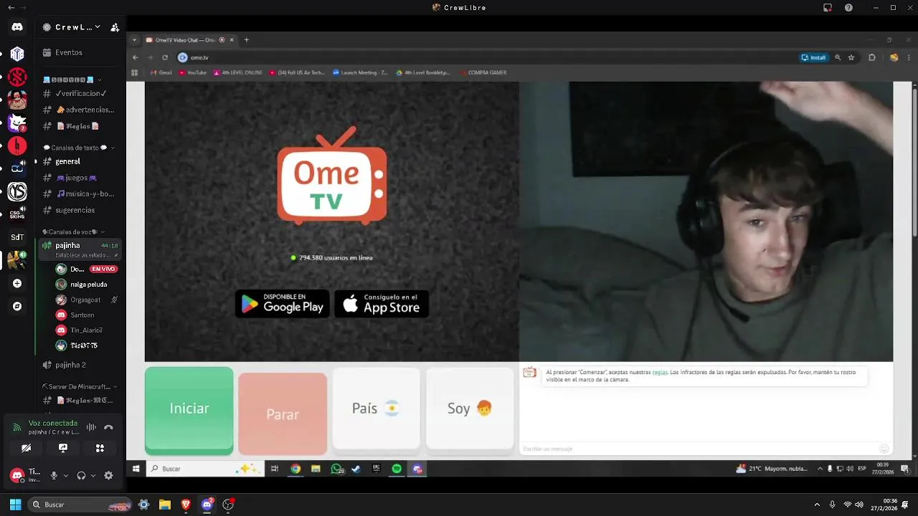Screen dimensions: 918x516
Task: Open the activities icon in voice panel
Action: pyautogui.click(x=100, y=448)
